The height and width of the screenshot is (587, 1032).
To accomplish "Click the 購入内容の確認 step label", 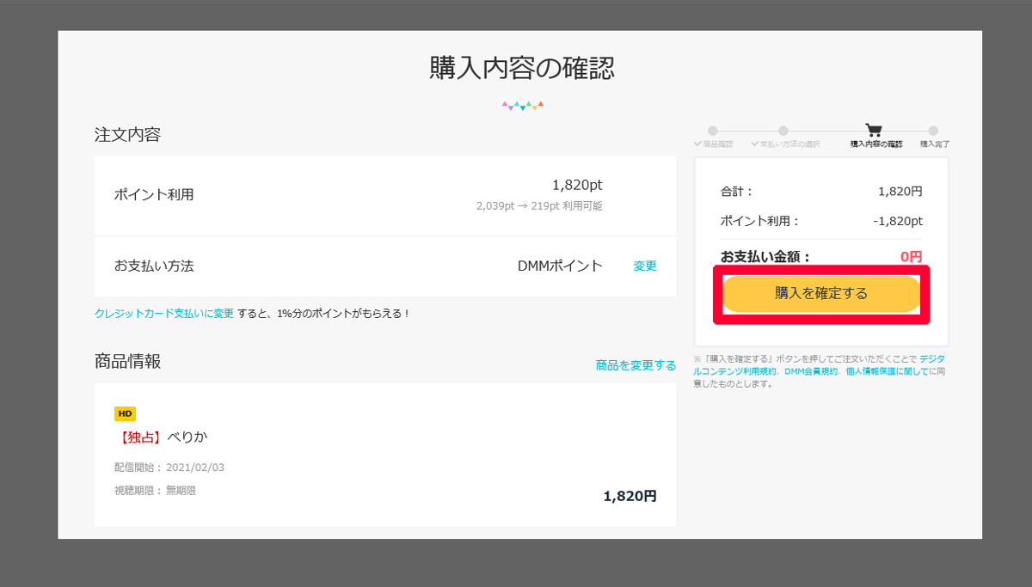I will 876,144.
